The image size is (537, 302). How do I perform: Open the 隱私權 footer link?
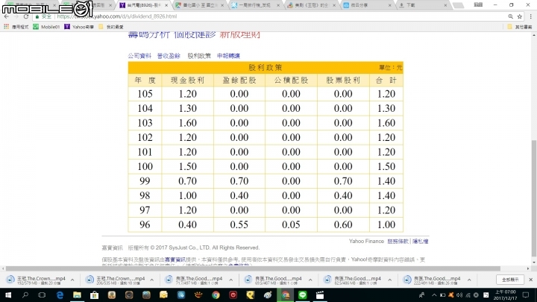click(420, 241)
